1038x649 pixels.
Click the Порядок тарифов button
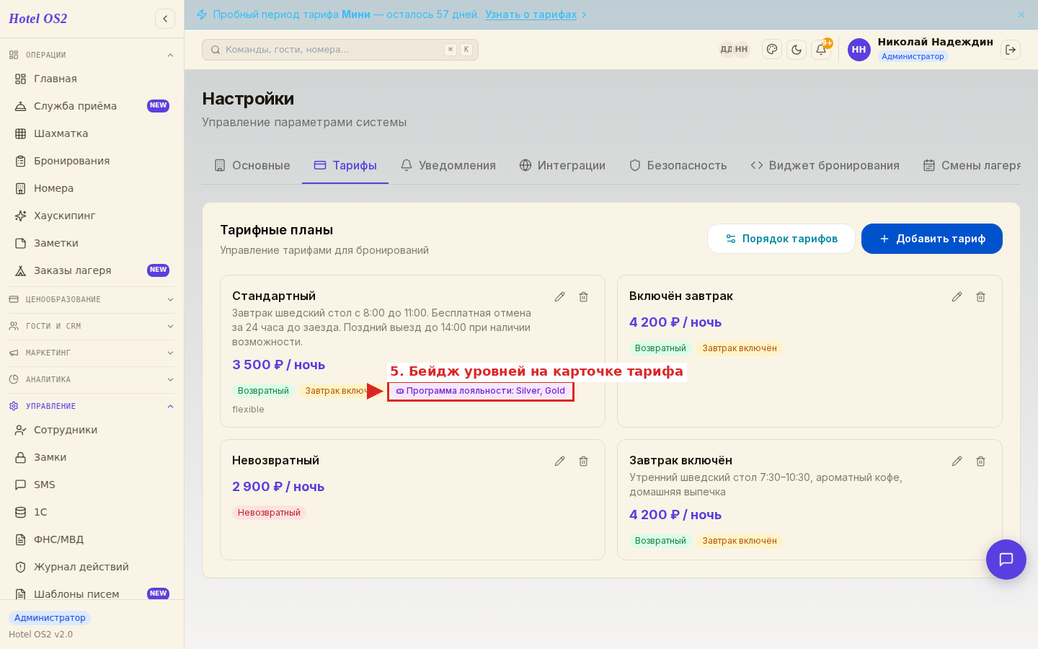pos(781,239)
